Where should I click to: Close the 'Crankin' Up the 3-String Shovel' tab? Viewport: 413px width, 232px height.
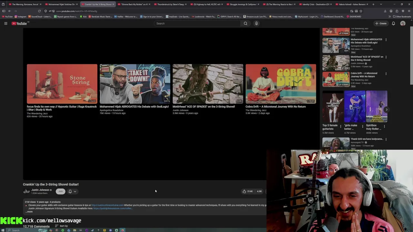coord(113,4)
